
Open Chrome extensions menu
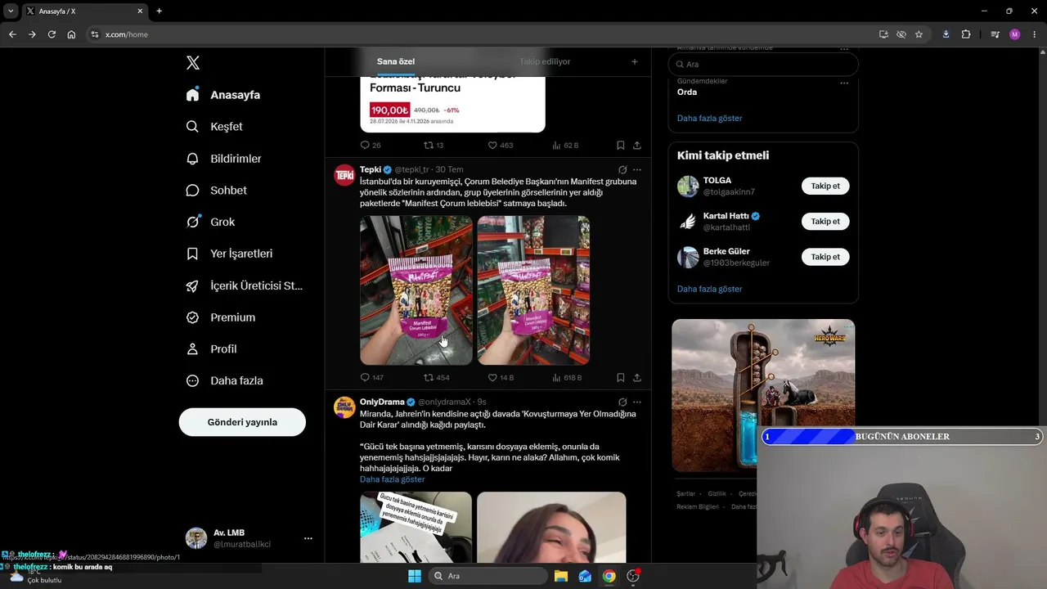coord(966,34)
